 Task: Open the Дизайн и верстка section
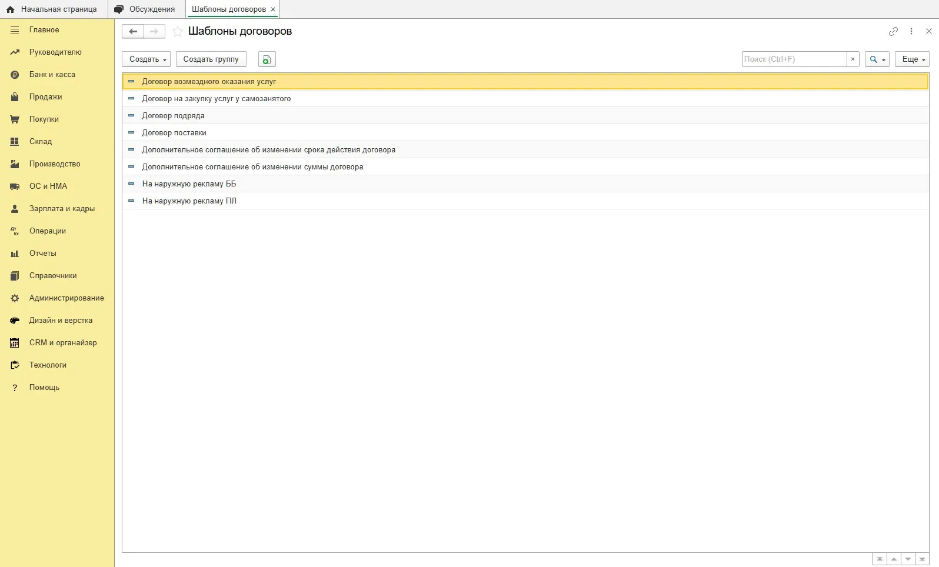[57, 321]
